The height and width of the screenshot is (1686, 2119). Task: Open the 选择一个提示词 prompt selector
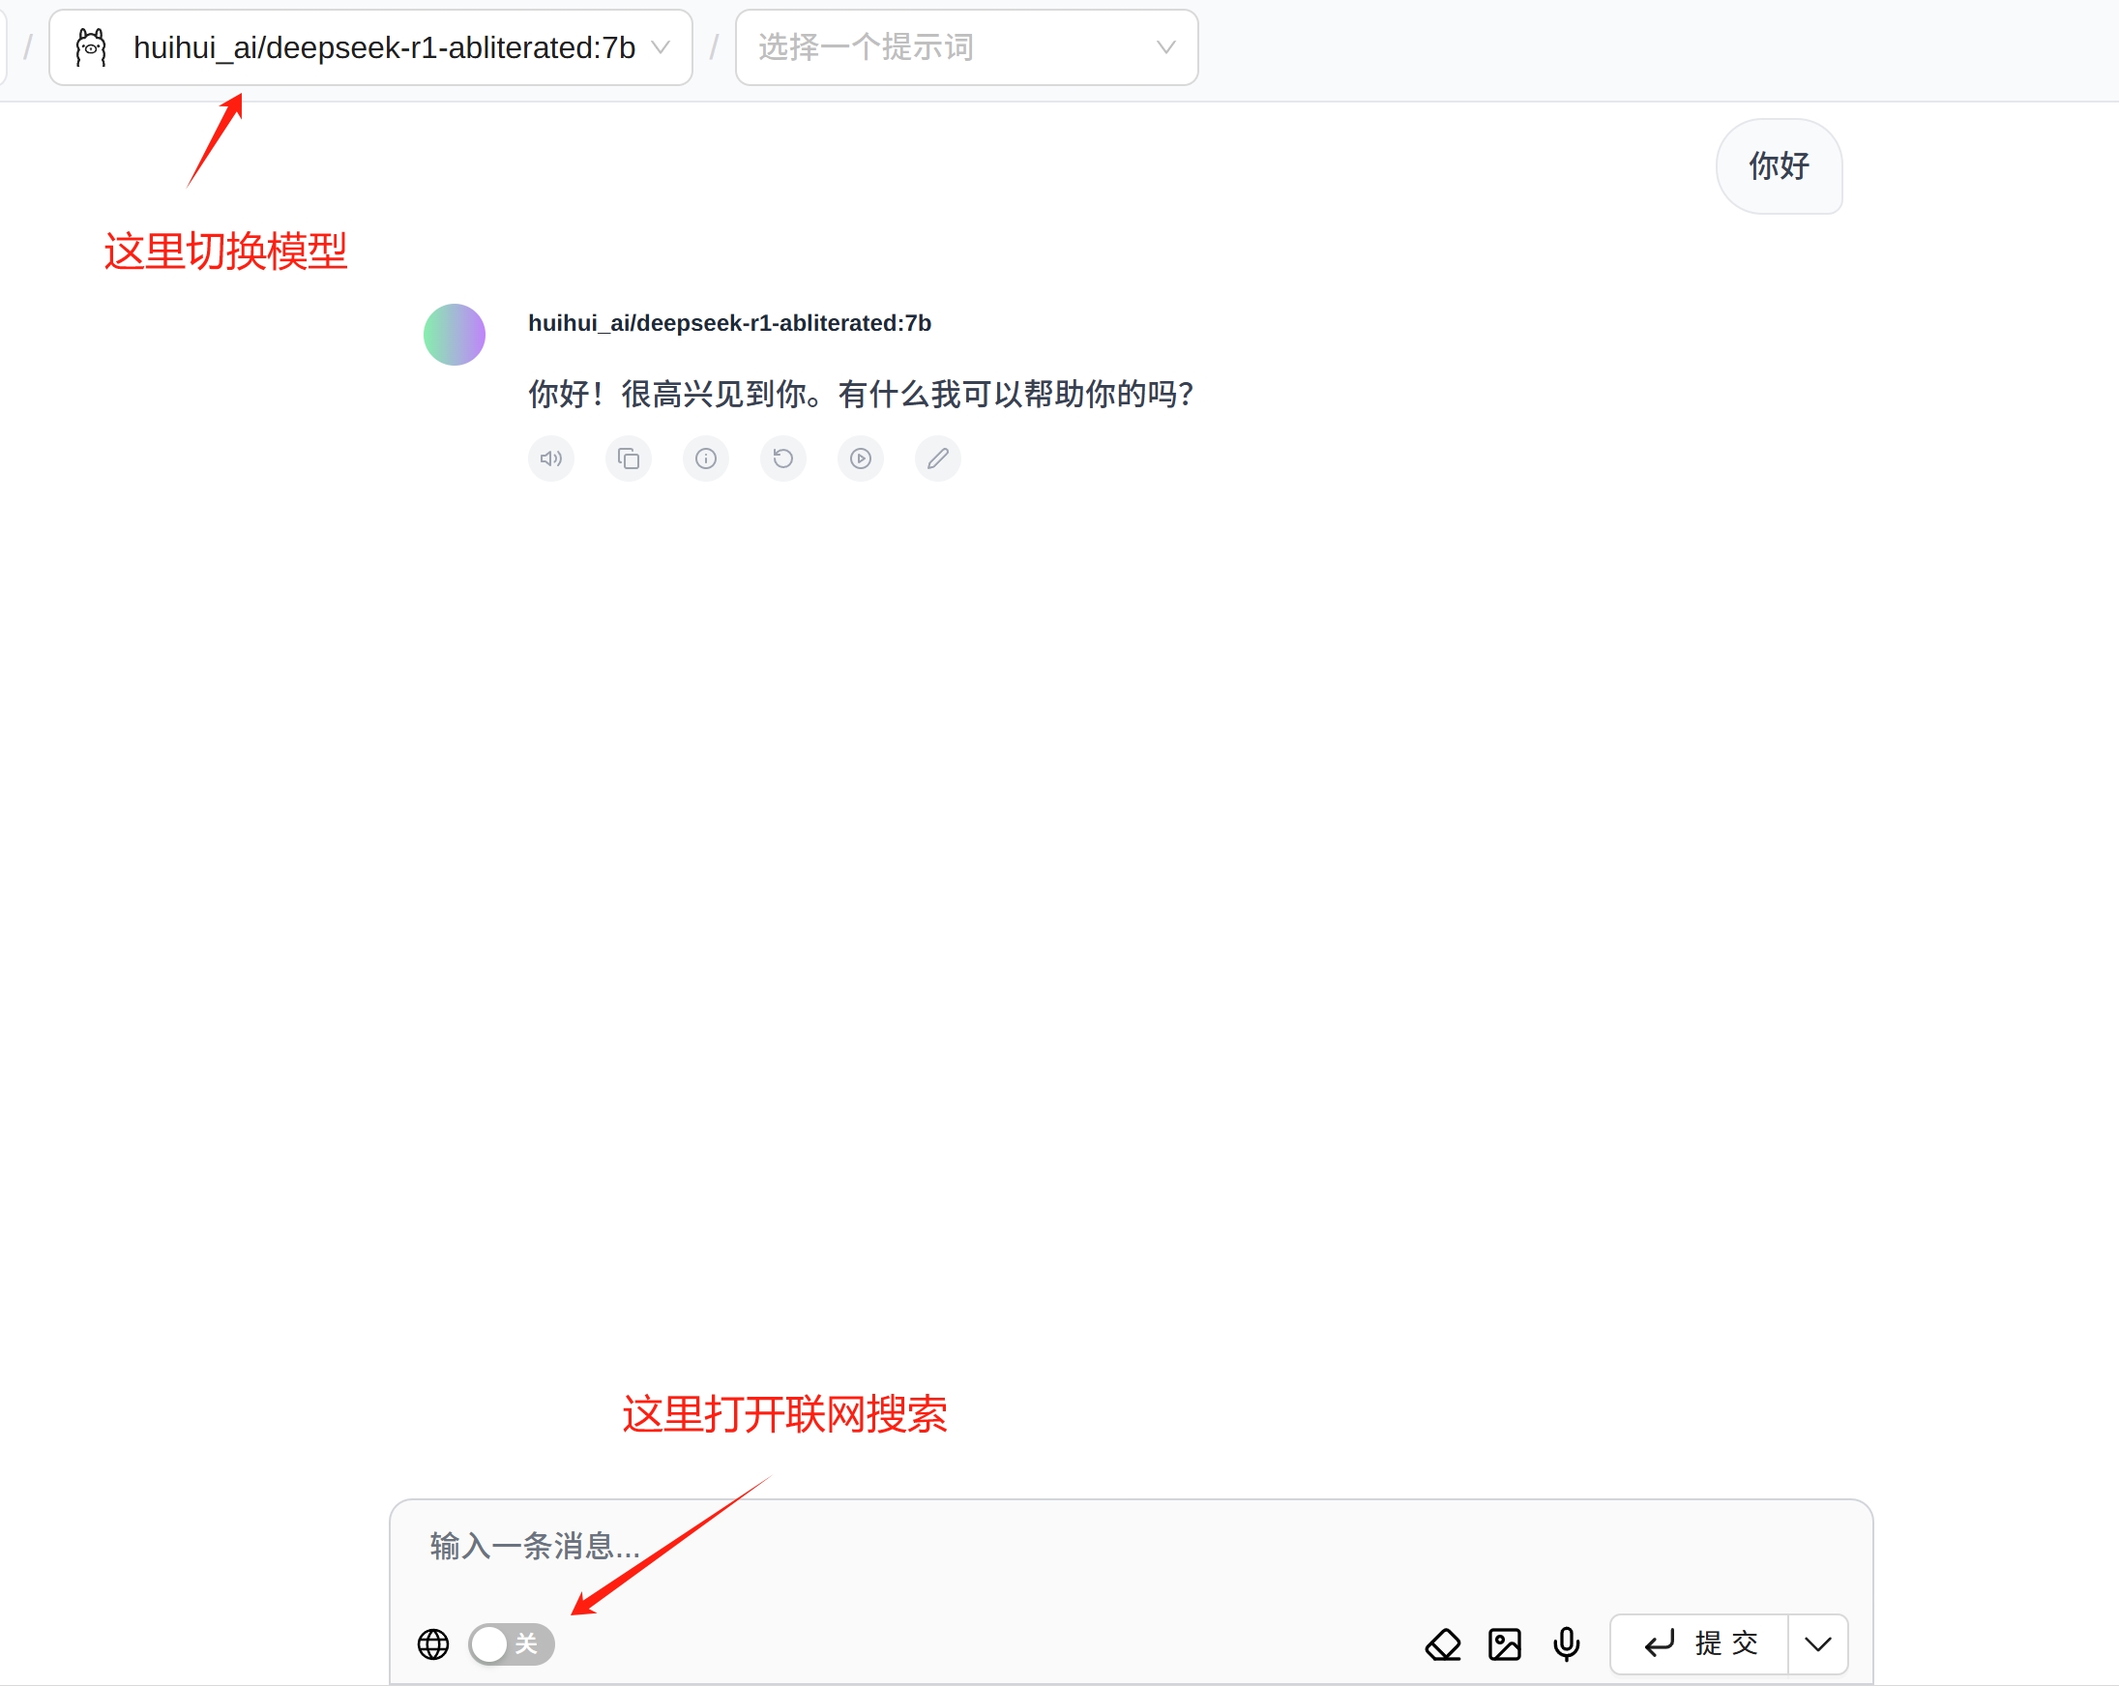click(x=966, y=47)
